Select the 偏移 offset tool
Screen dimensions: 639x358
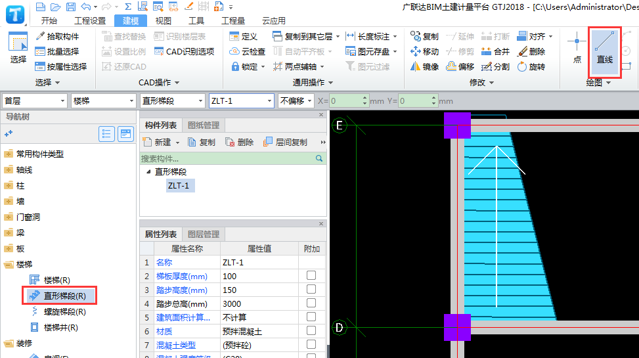pyautogui.click(x=460, y=66)
